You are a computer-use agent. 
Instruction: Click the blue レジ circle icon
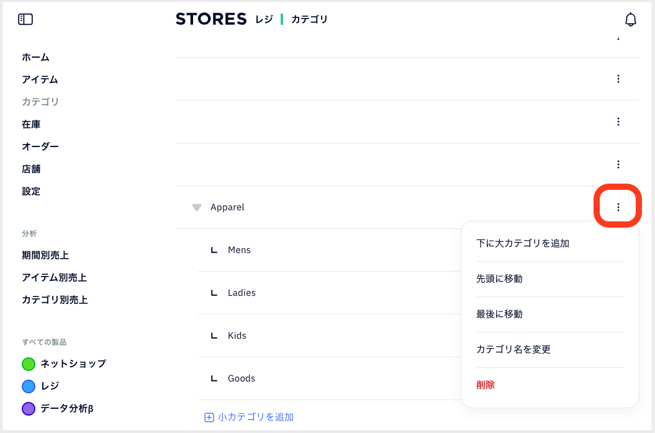point(29,386)
